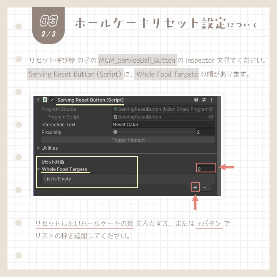The height and width of the screenshot is (277, 277).
Task: Click the 'Program Script' label
Action: (63, 117)
